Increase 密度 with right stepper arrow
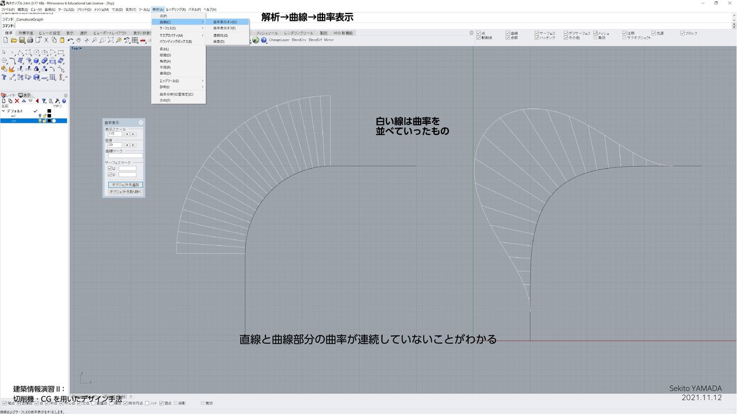737x414 pixels. [133, 145]
